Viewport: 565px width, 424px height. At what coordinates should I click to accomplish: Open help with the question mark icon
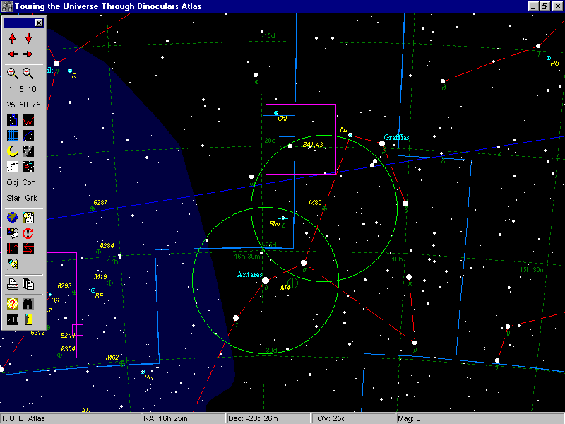click(13, 304)
